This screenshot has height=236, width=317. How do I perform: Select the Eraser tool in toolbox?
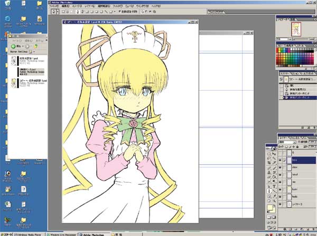269,177
